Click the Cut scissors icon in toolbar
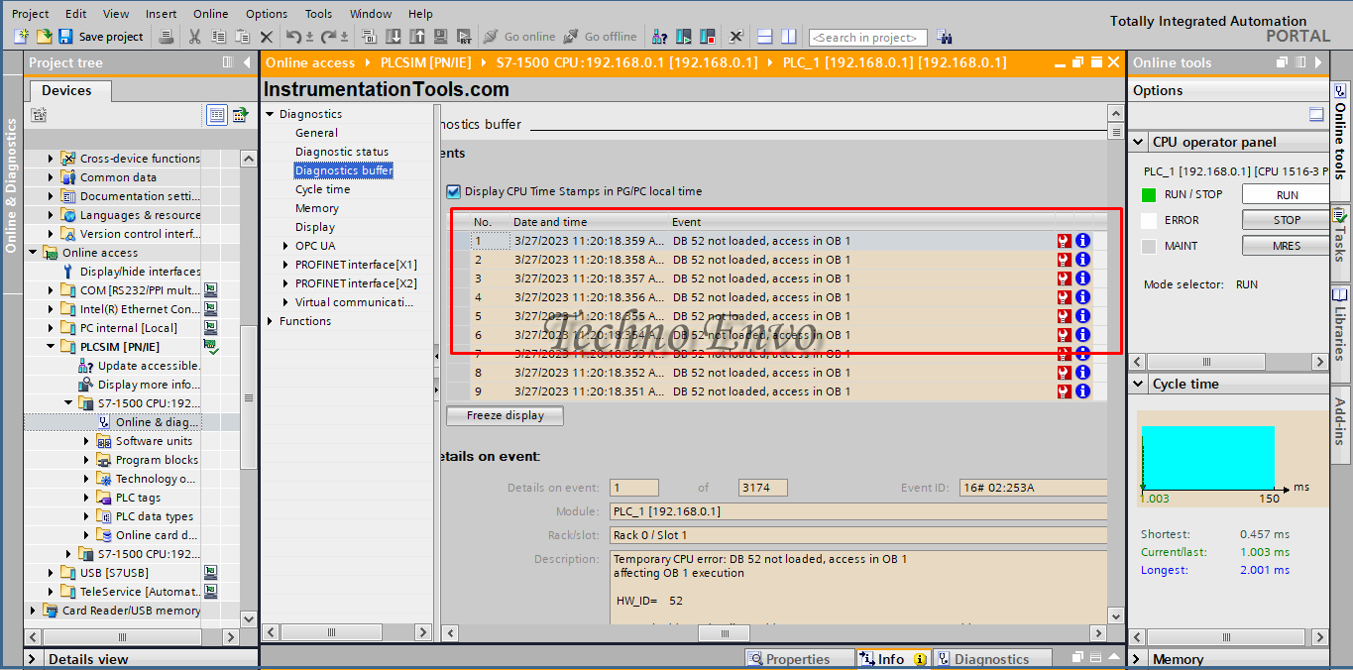1353x670 pixels. (194, 37)
